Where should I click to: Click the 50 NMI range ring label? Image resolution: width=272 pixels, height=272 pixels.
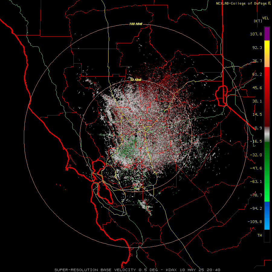pyautogui.click(x=136, y=80)
